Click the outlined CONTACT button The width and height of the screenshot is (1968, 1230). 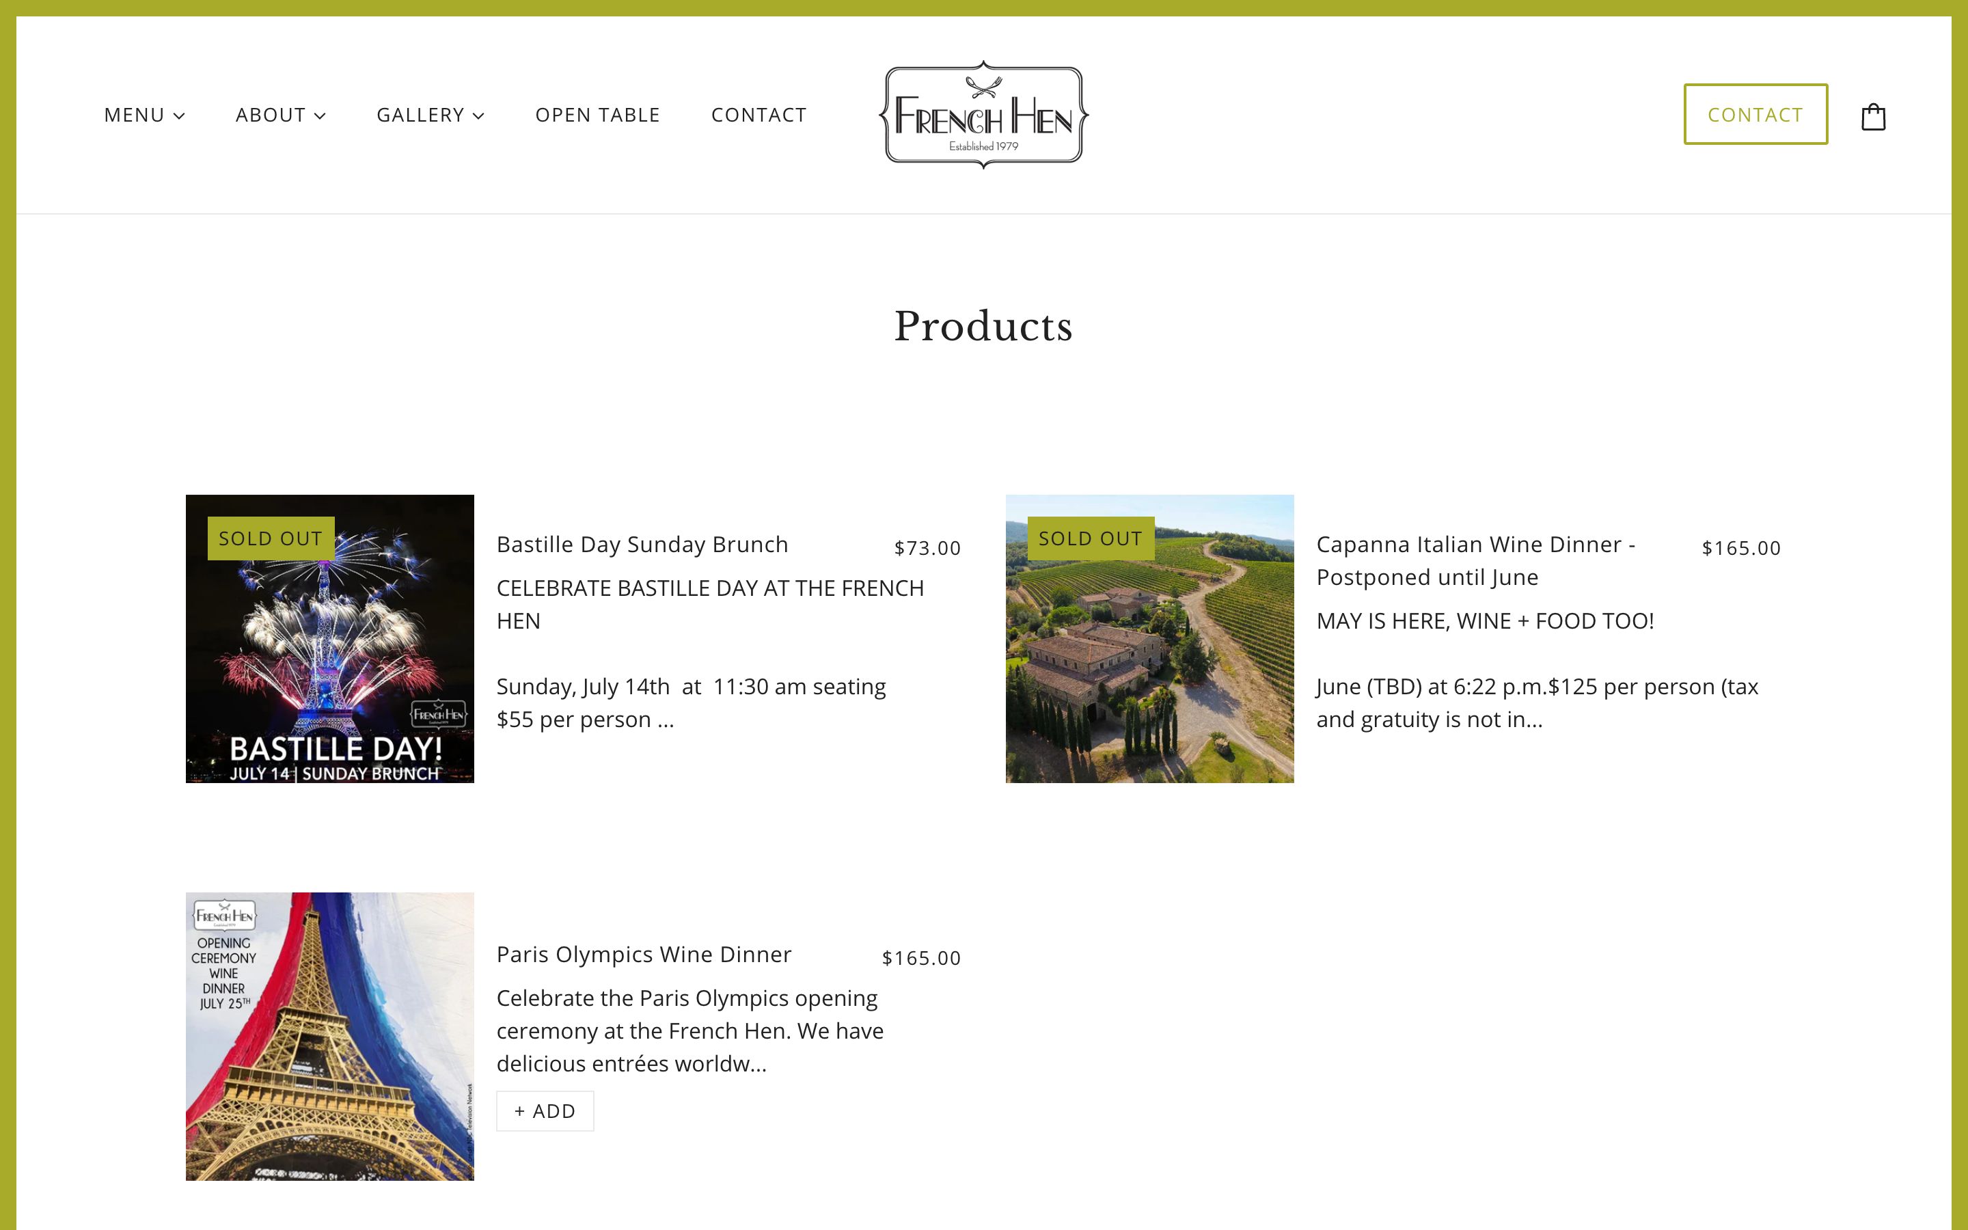pos(1755,114)
